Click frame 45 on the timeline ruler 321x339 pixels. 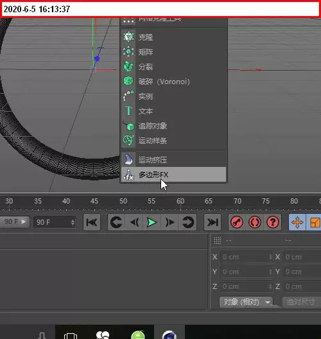pos(94,202)
